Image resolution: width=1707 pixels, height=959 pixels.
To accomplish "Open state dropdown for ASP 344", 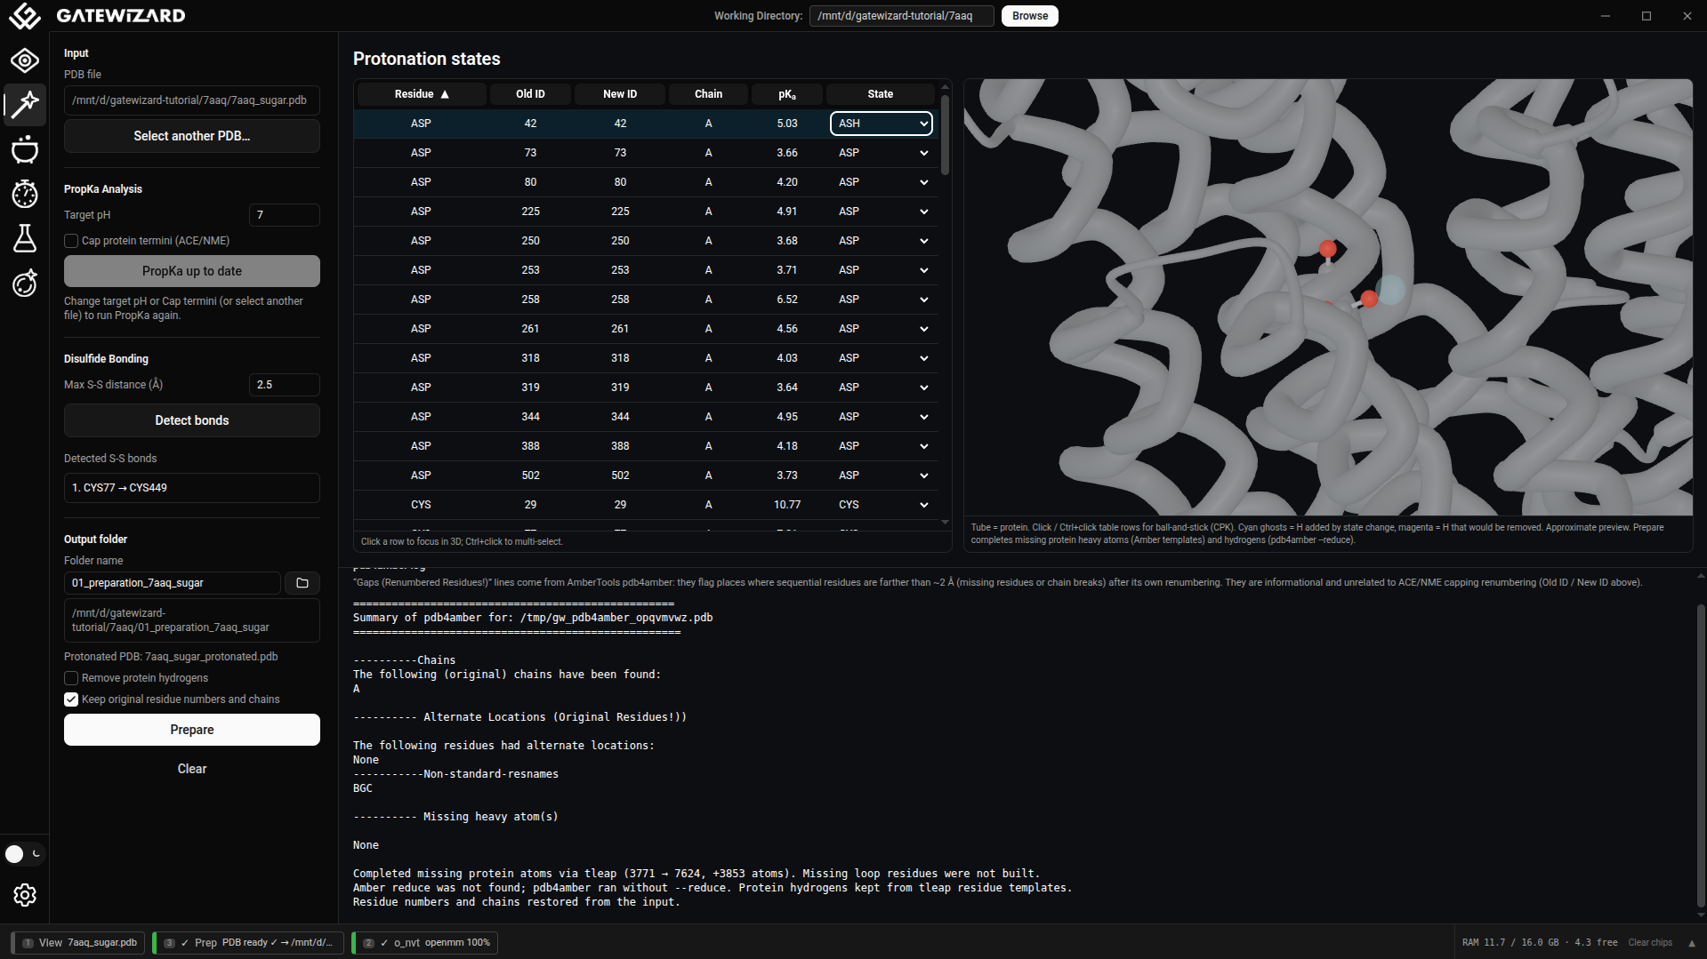I will coord(882,417).
